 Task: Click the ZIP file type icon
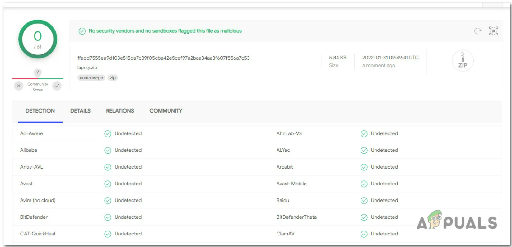[x=463, y=61]
